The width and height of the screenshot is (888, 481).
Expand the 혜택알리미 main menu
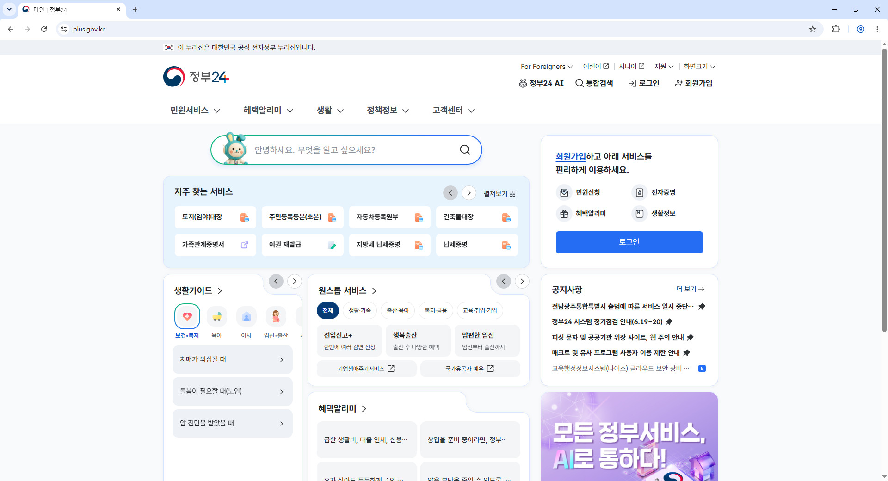pyautogui.click(x=268, y=111)
